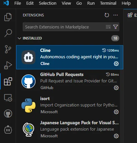
Task: Click the isort Python logo
Action: click(x=28, y=105)
